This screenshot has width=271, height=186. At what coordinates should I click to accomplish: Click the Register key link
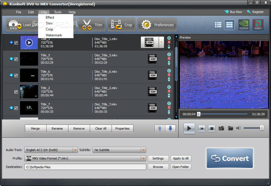click(x=255, y=12)
